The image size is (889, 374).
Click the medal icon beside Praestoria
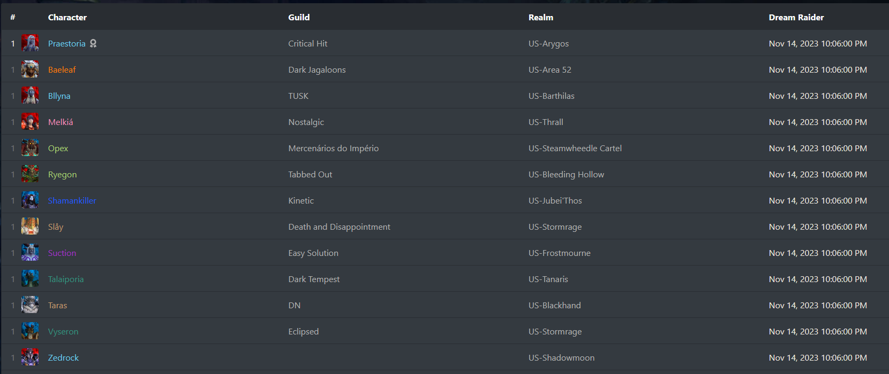93,43
